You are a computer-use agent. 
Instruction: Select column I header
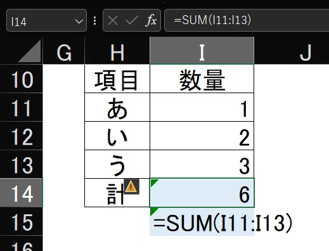tap(202, 51)
